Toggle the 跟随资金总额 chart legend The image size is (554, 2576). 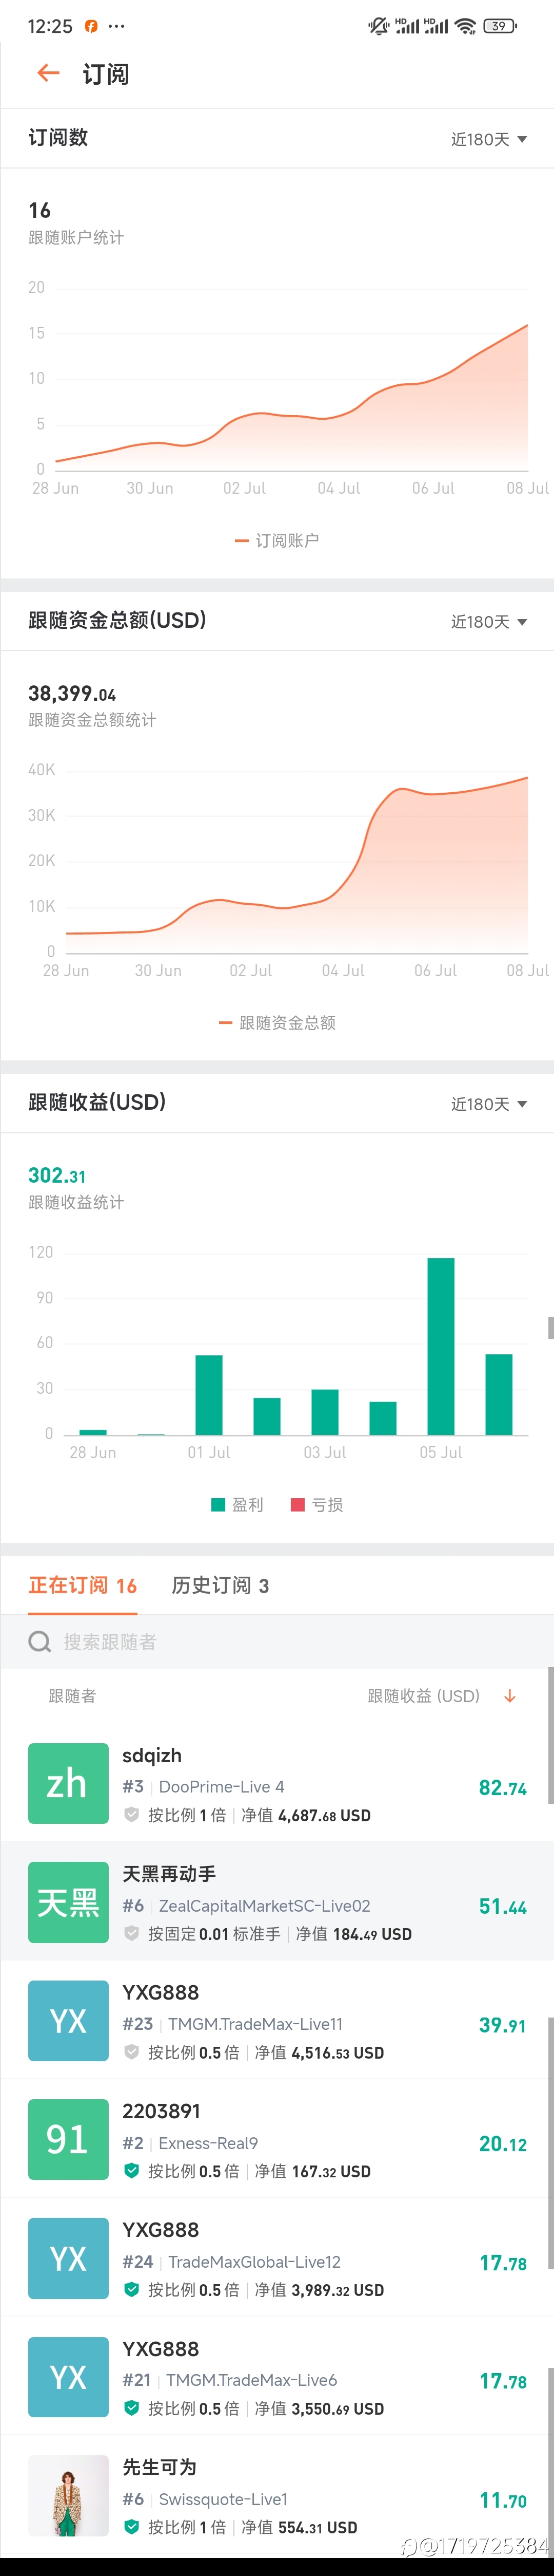(276, 1022)
